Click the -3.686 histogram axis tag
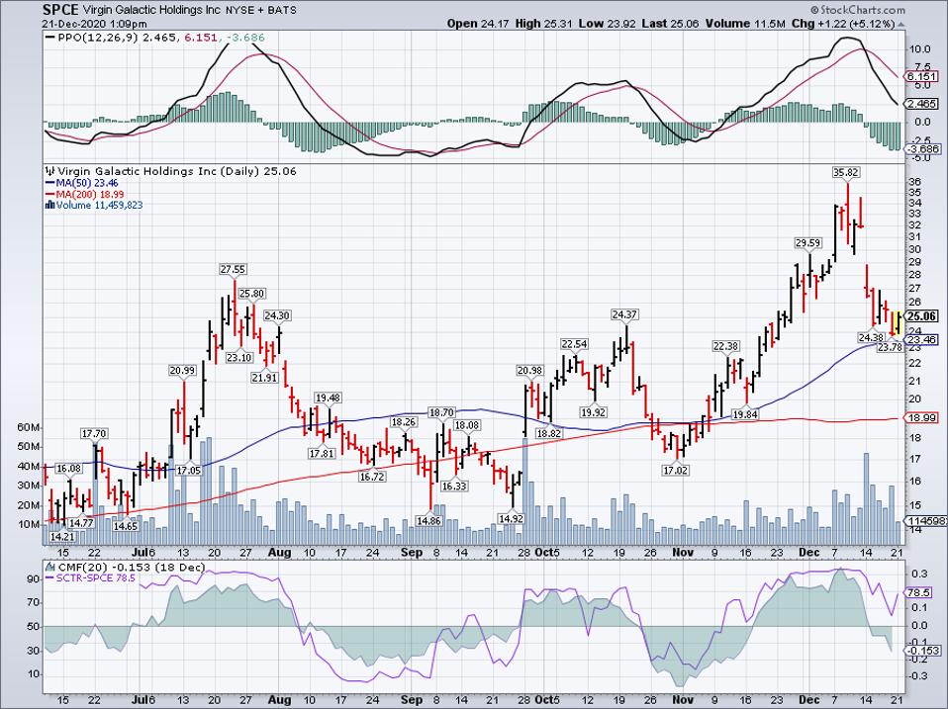The image size is (948, 709). pyautogui.click(x=922, y=148)
